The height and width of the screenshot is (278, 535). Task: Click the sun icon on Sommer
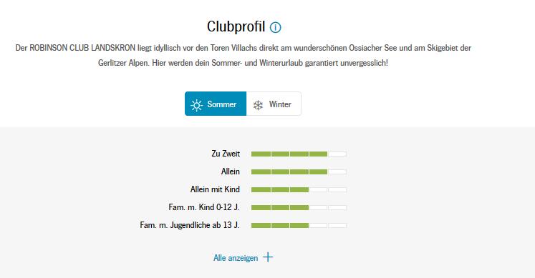pos(196,105)
